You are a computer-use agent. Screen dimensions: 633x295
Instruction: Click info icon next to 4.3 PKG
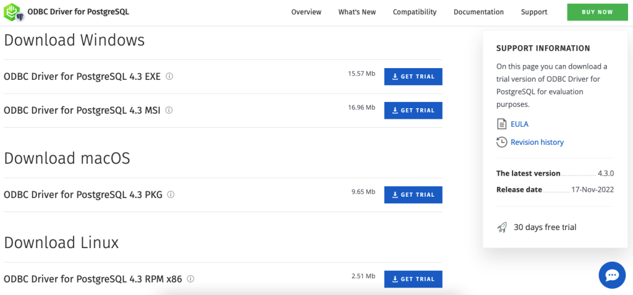coord(171,194)
